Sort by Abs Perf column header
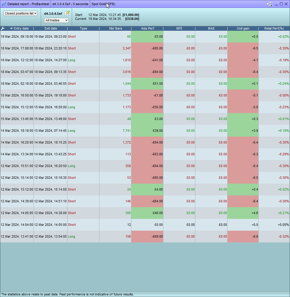The width and height of the screenshot is (290, 297). pyautogui.click(x=147, y=28)
